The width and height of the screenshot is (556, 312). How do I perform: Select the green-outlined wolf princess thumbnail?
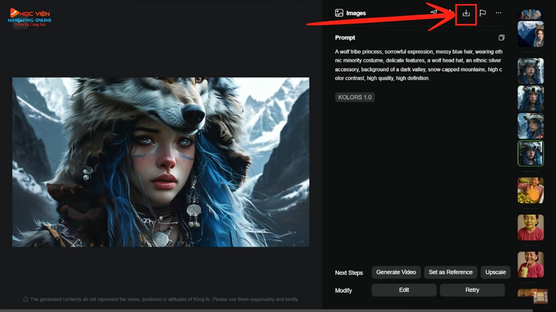click(x=531, y=153)
